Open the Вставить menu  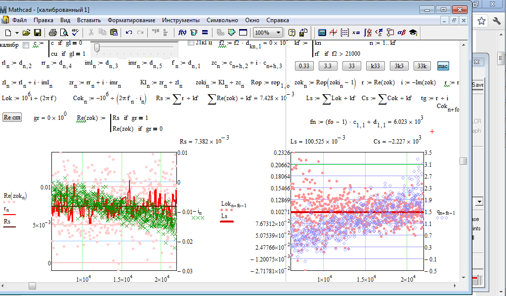[x=89, y=20]
